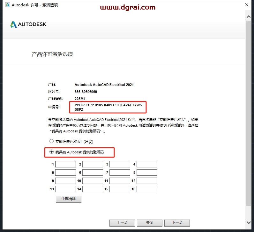
Task: Select "我具有 Autodesk 提供的激活码" radio option
Action: pyautogui.click(x=51, y=152)
